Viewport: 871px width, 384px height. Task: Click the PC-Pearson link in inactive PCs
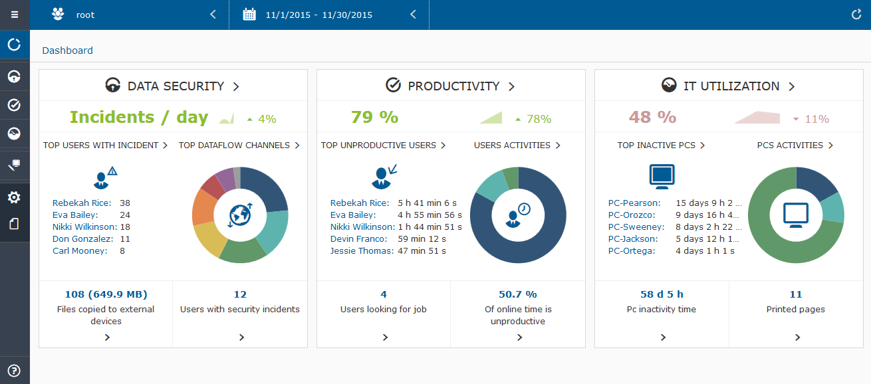(634, 203)
